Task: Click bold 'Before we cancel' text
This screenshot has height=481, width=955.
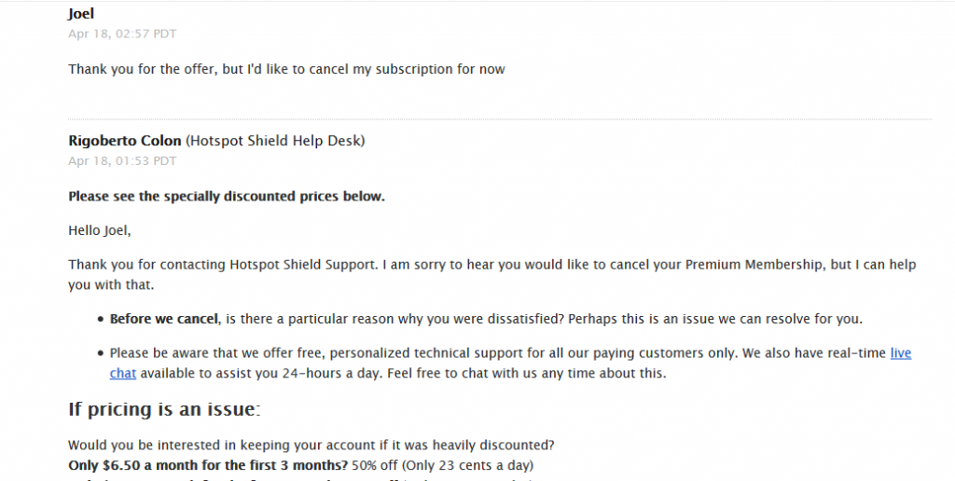Action: 163,319
